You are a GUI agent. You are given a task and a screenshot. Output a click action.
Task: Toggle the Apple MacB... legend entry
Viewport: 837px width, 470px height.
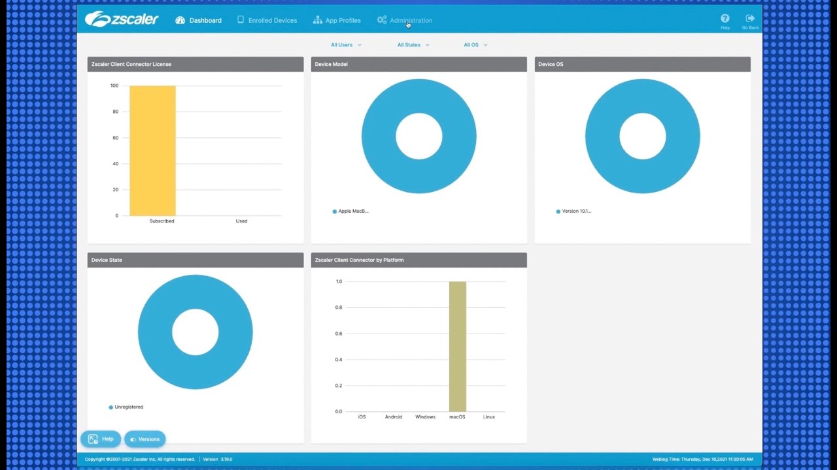pyautogui.click(x=350, y=211)
